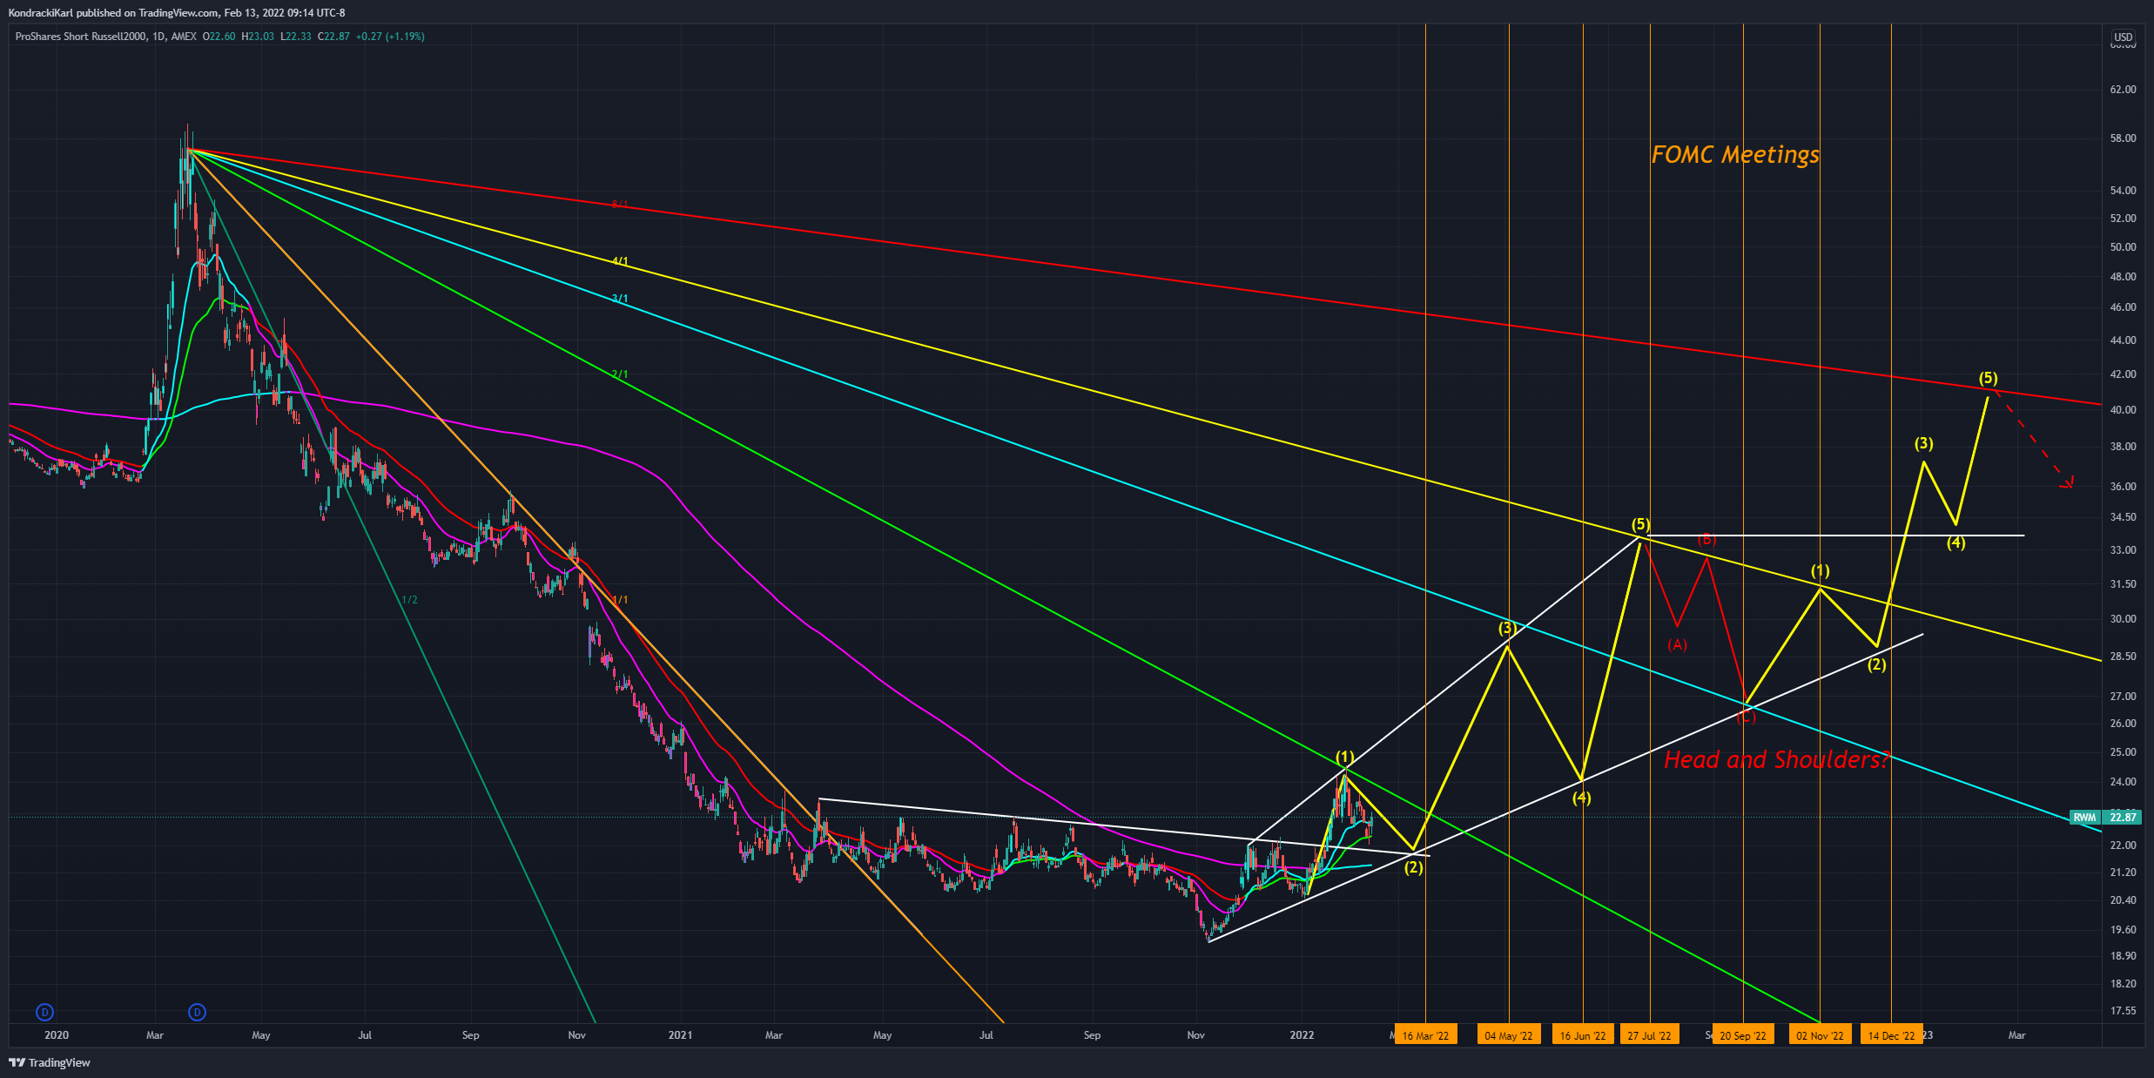Click the 42.00 price axis label
Image resolution: width=2154 pixels, height=1078 pixels.
[x=2124, y=374]
